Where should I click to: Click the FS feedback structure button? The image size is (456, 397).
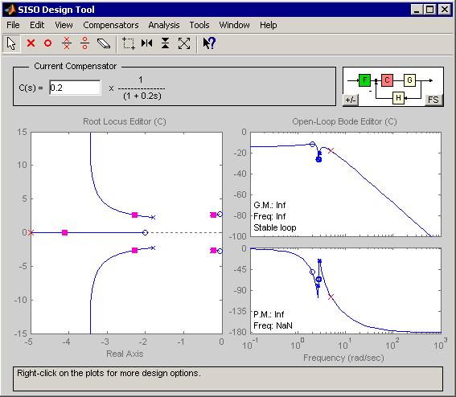(433, 100)
